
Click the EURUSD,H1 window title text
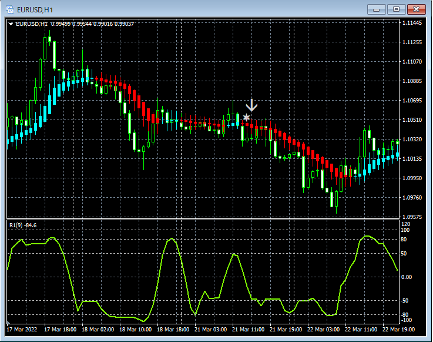[x=35, y=9]
